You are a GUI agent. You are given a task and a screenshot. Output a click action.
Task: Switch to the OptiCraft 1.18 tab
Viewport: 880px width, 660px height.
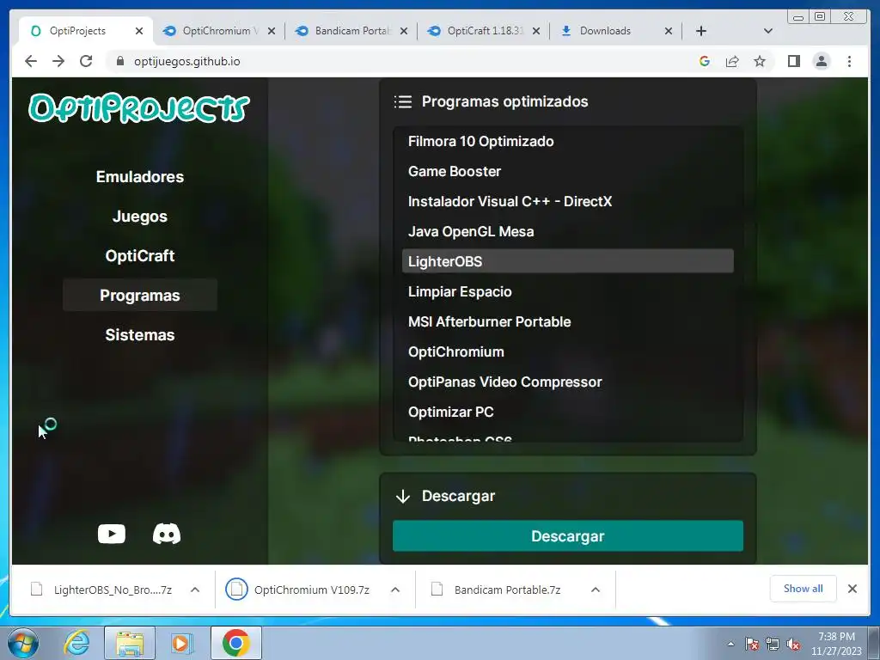485,31
